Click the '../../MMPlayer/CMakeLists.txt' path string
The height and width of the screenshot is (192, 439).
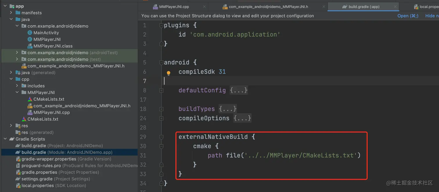301,155
